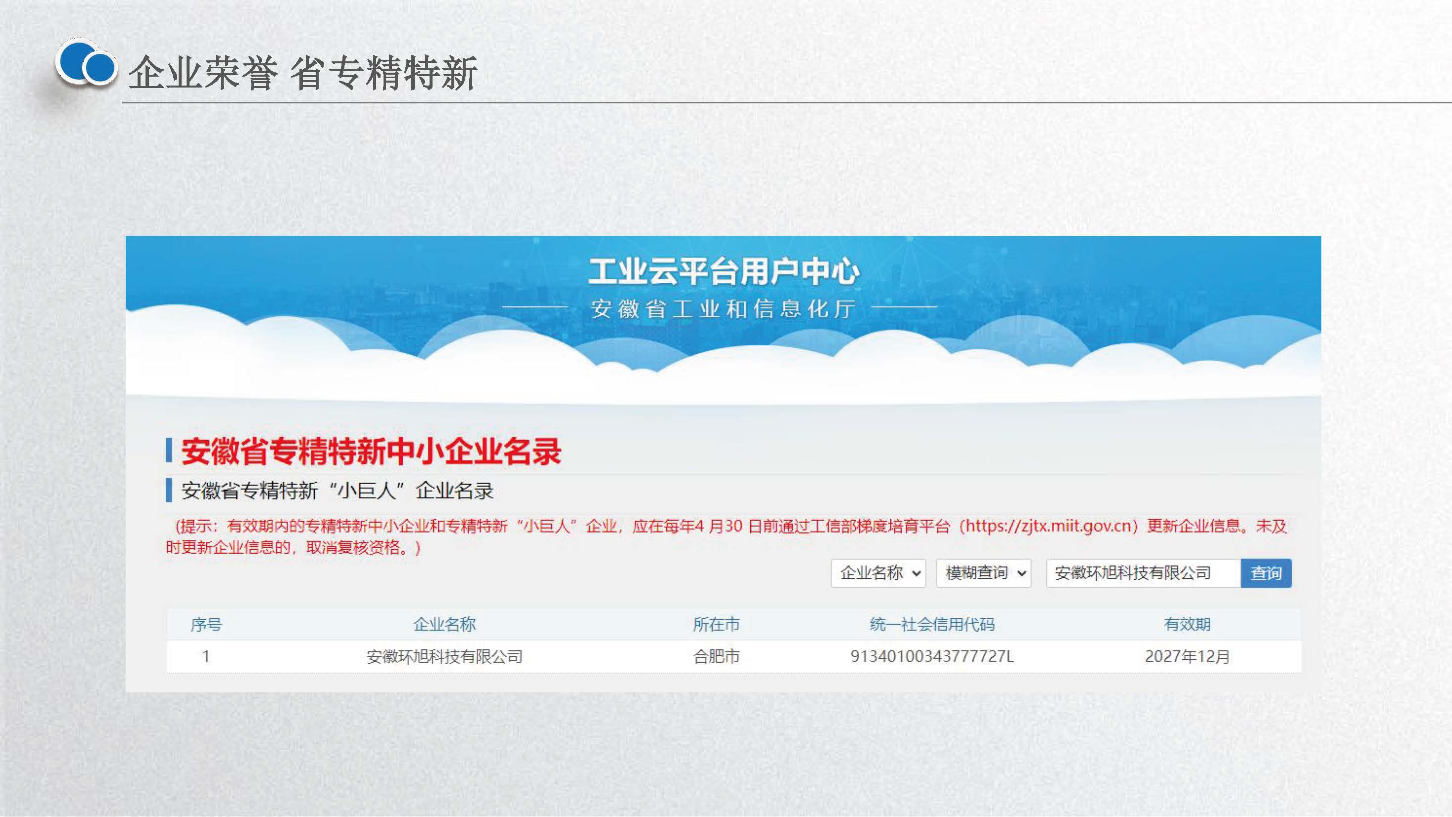Select the 企业名称 table column header
This screenshot has height=817, width=1452.
click(444, 624)
